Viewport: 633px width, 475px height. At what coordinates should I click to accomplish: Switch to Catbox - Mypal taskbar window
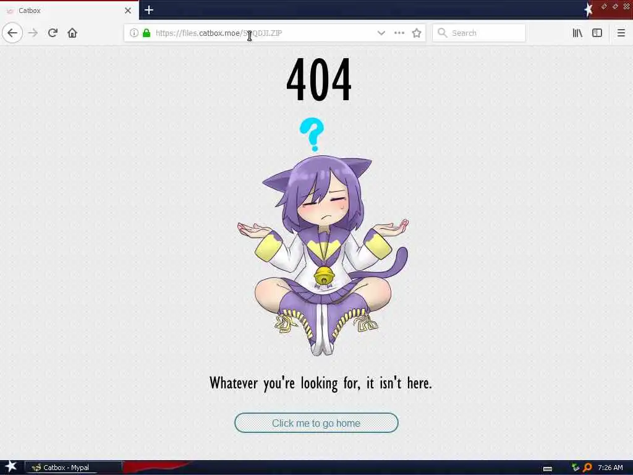(x=73, y=468)
